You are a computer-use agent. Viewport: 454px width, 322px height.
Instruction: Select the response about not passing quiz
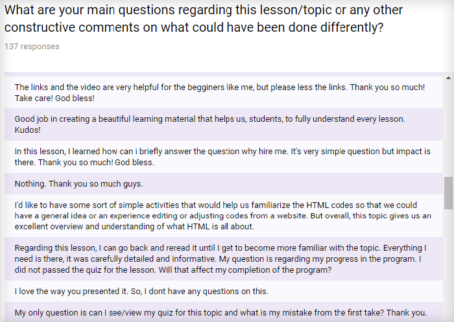point(224,259)
